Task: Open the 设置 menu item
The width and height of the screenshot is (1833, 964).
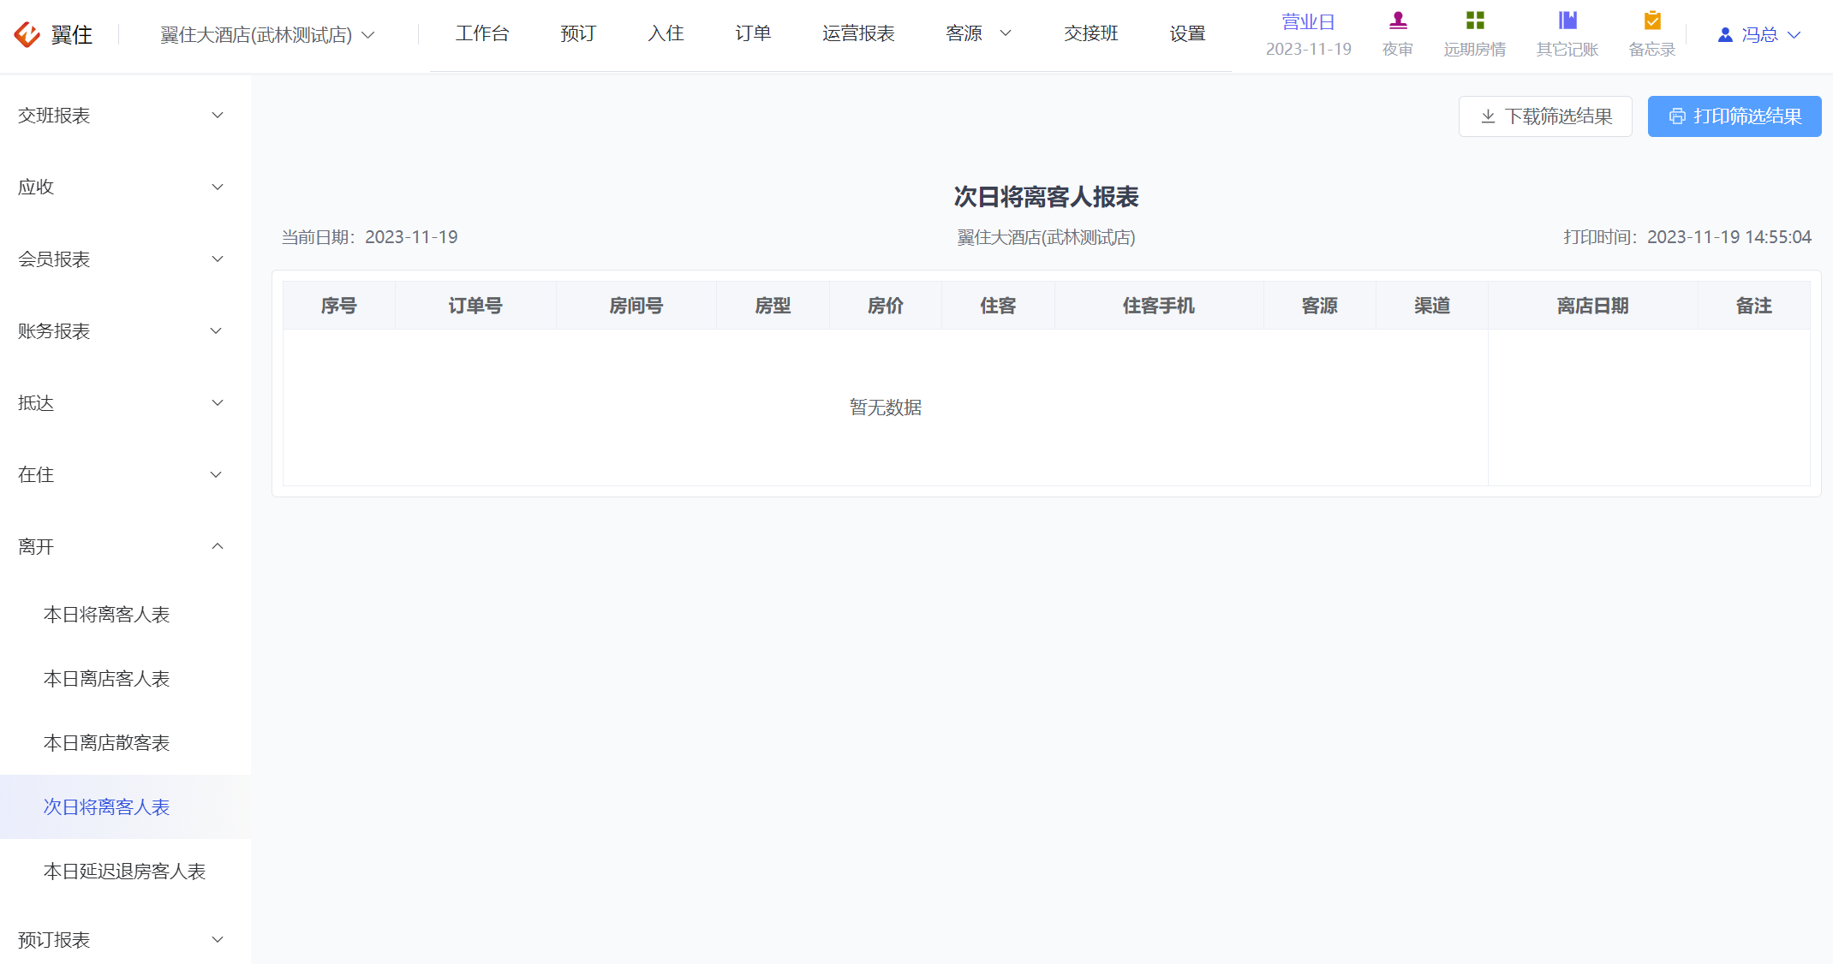Action: (1187, 33)
